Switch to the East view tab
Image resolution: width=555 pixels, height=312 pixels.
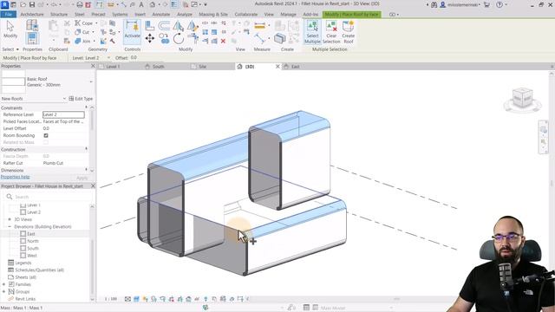tap(295, 67)
